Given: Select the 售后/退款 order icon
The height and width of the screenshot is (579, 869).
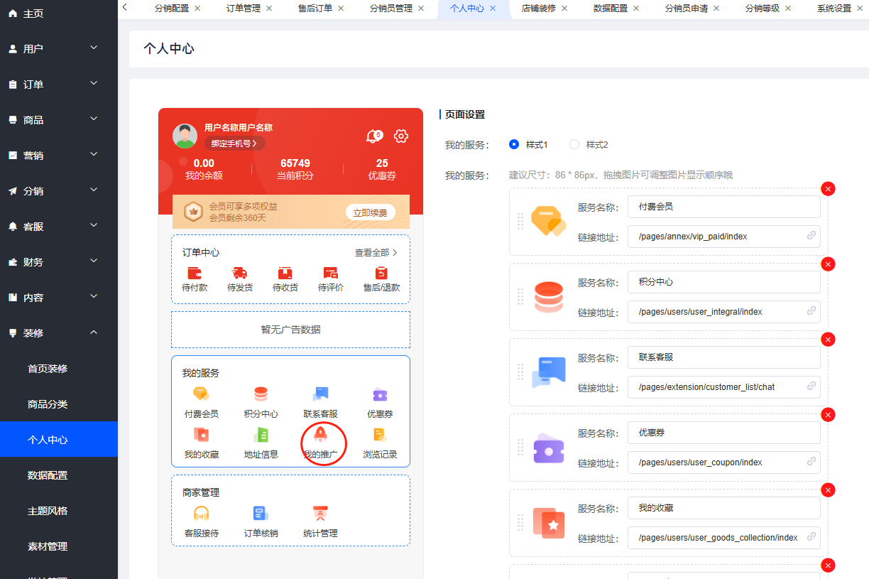Looking at the screenshot, I should pyautogui.click(x=382, y=273).
